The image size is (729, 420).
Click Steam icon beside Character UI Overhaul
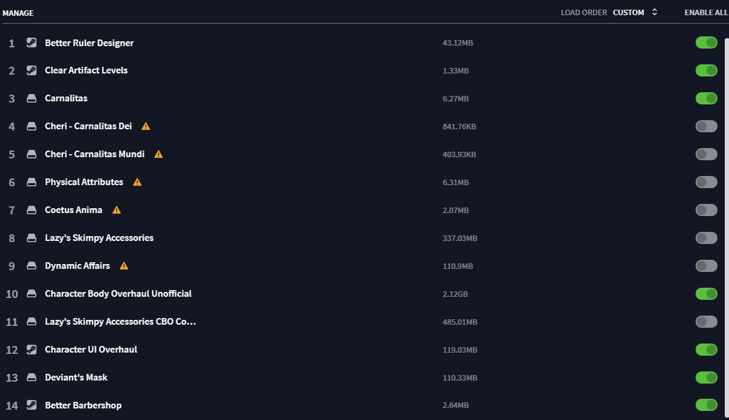pyautogui.click(x=32, y=350)
